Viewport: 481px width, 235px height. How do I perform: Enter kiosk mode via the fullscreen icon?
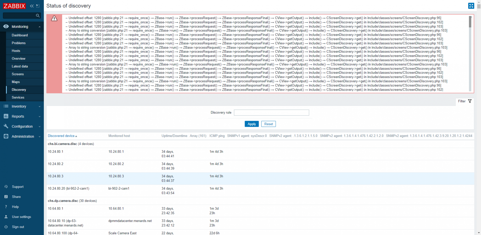tap(471, 6)
